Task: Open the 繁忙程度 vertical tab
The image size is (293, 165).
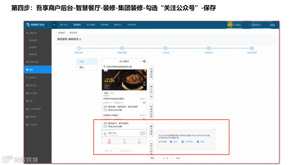Action: pyautogui.click(x=151, y=130)
